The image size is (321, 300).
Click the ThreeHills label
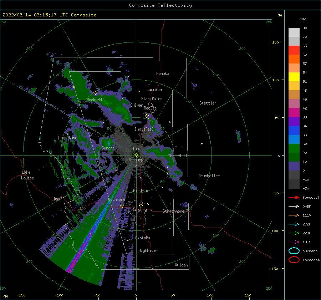[x=179, y=156]
